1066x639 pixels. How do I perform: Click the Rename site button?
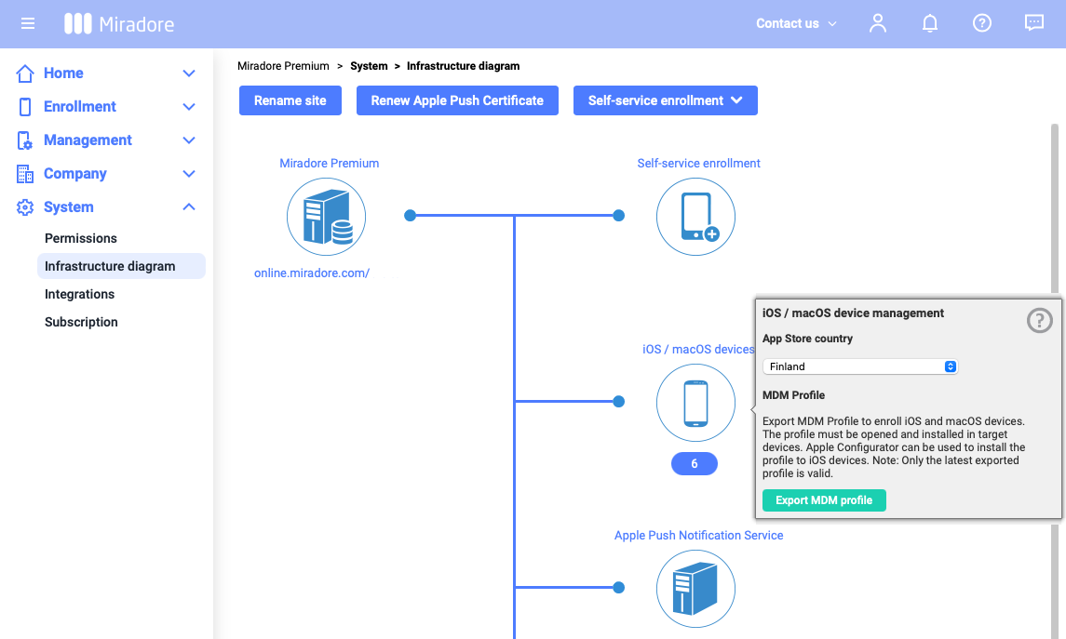290,100
